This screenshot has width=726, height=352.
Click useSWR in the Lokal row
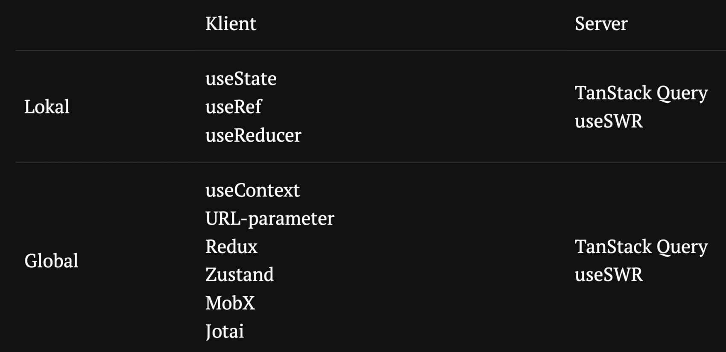pos(609,121)
